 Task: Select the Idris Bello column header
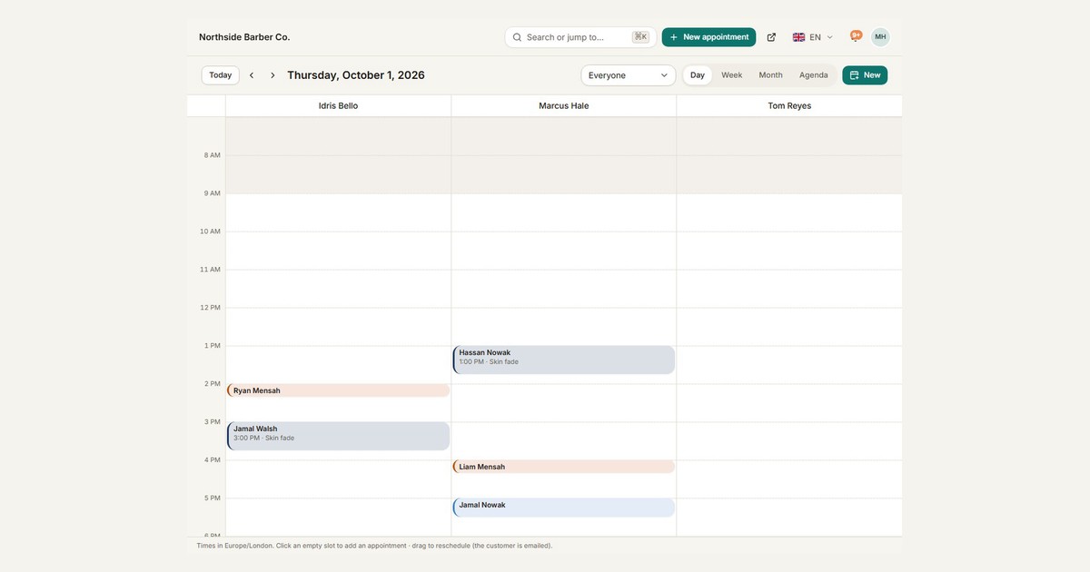pos(338,106)
